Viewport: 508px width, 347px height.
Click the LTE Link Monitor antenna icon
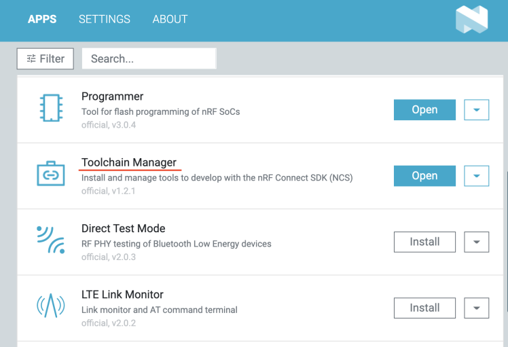click(50, 306)
